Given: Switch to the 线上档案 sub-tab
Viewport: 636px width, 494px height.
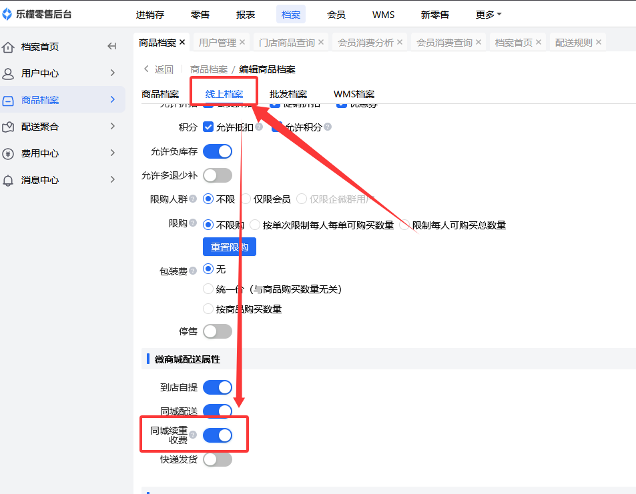Looking at the screenshot, I should [x=224, y=94].
